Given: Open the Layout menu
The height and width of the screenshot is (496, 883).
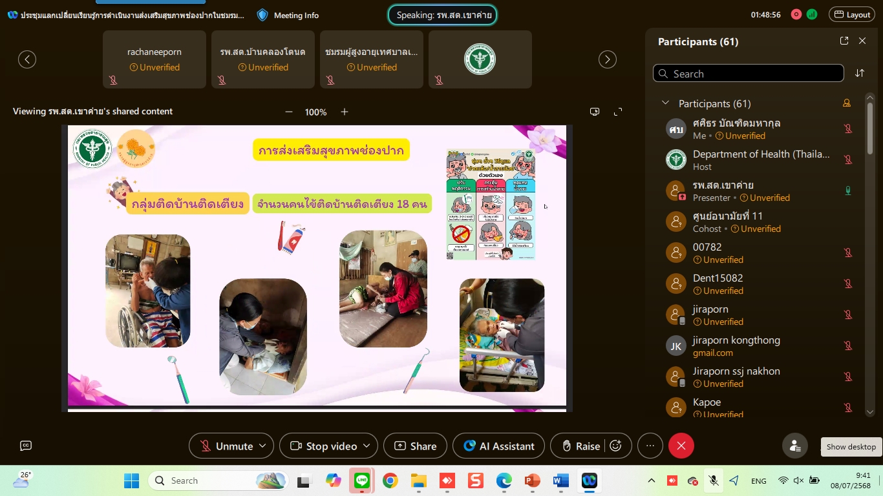Looking at the screenshot, I should point(852,14).
